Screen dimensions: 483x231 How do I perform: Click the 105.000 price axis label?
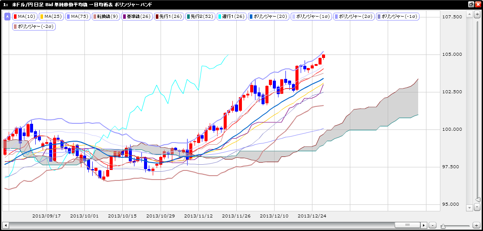pyautogui.click(x=453, y=54)
